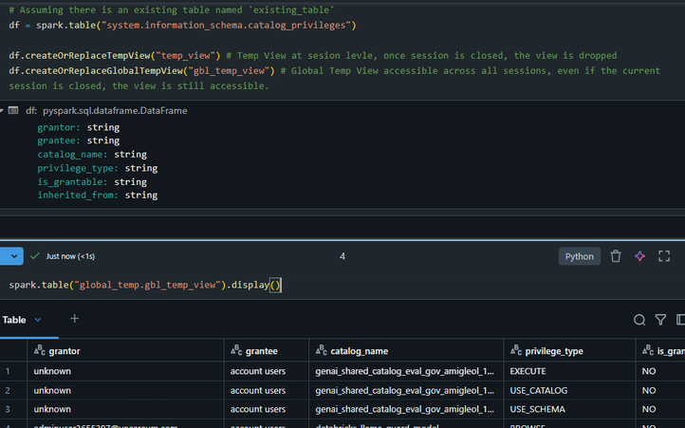Open the Table tab dropdown chevron
Viewport: 685px width, 428px height.
point(38,320)
